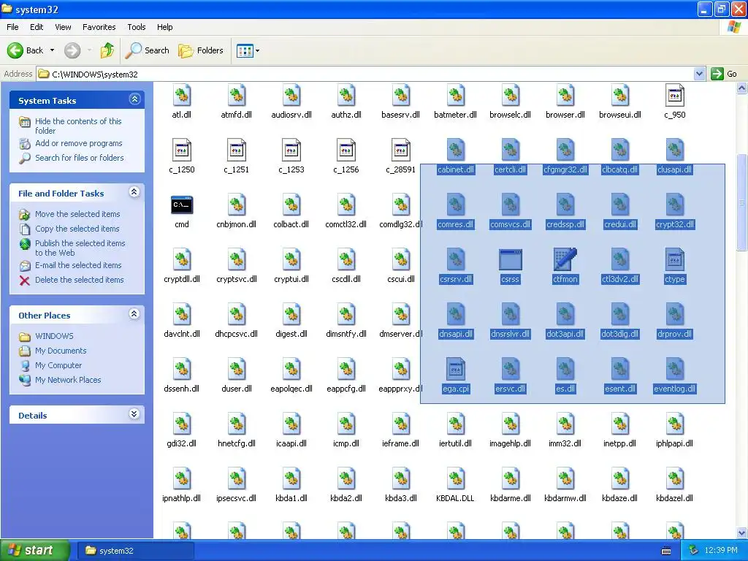Click Delete the selected items
Screen dimensions: 748x561
(x=79, y=280)
